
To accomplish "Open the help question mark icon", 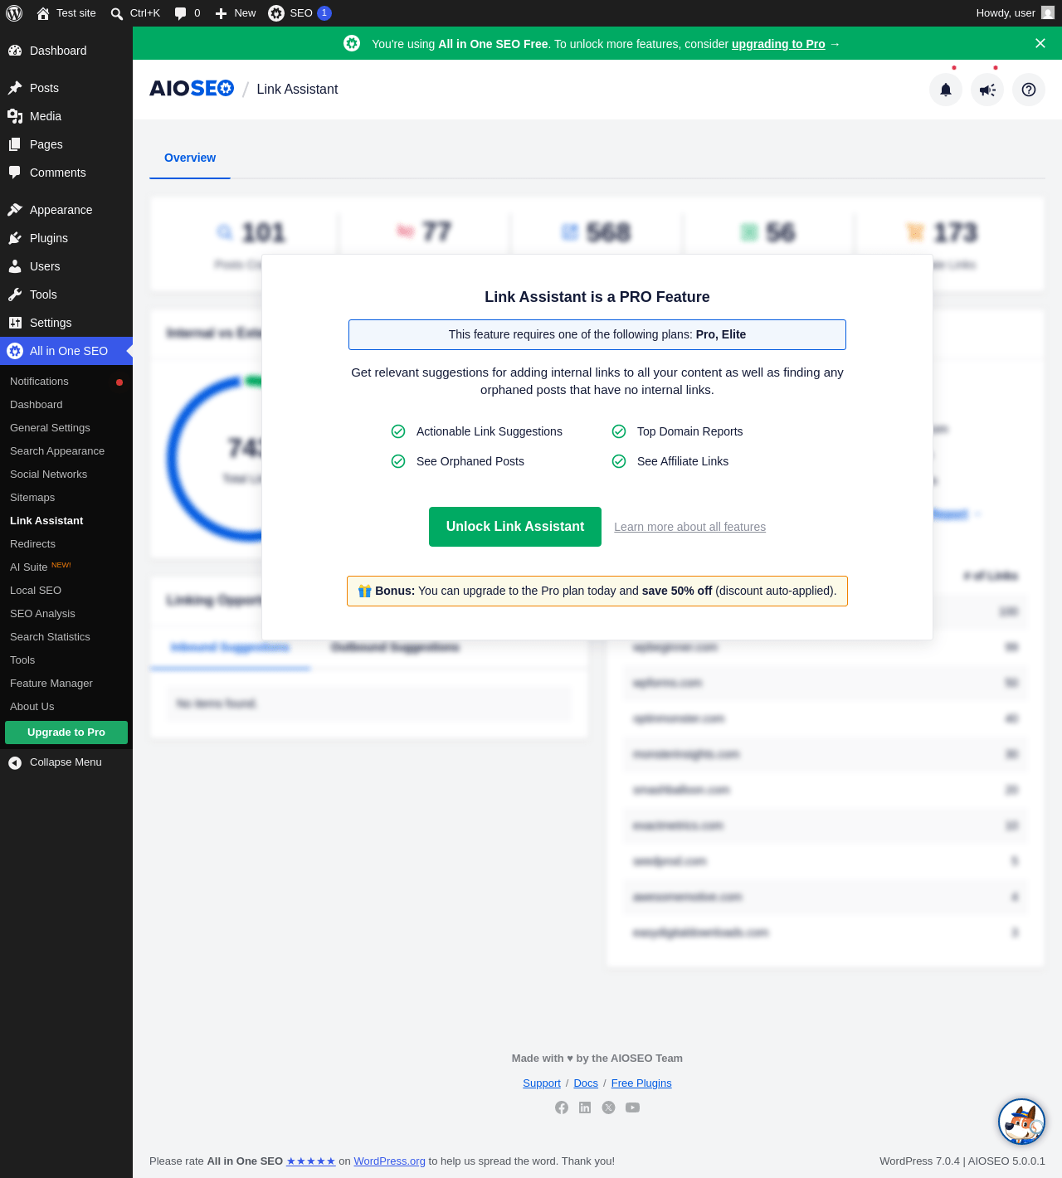I will pos(1029,90).
